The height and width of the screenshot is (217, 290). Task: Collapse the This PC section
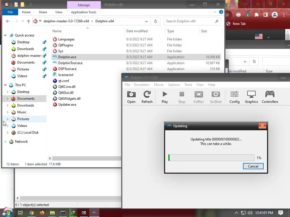[5, 85]
